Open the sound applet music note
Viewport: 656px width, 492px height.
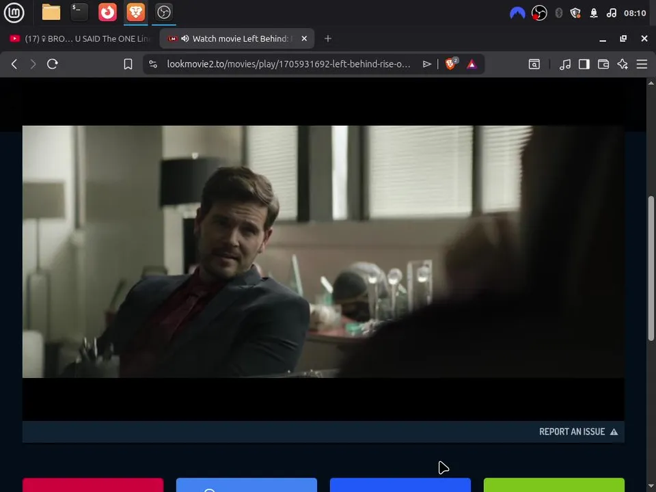click(611, 13)
